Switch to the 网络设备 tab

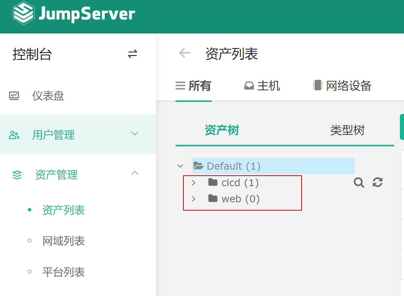(341, 86)
